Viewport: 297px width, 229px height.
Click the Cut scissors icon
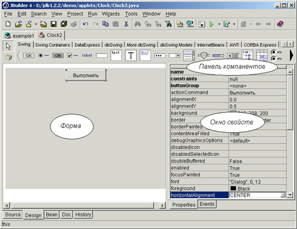(x=126, y=24)
